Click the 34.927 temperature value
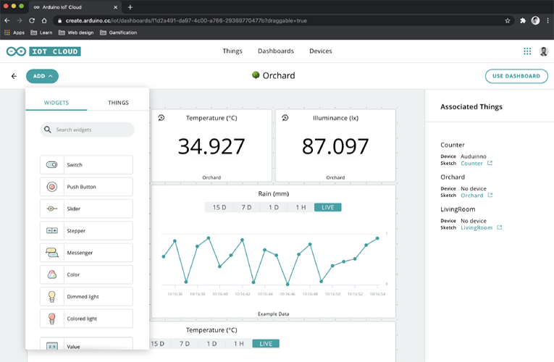The width and height of the screenshot is (554, 362). pyautogui.click(x=211, y=146)
